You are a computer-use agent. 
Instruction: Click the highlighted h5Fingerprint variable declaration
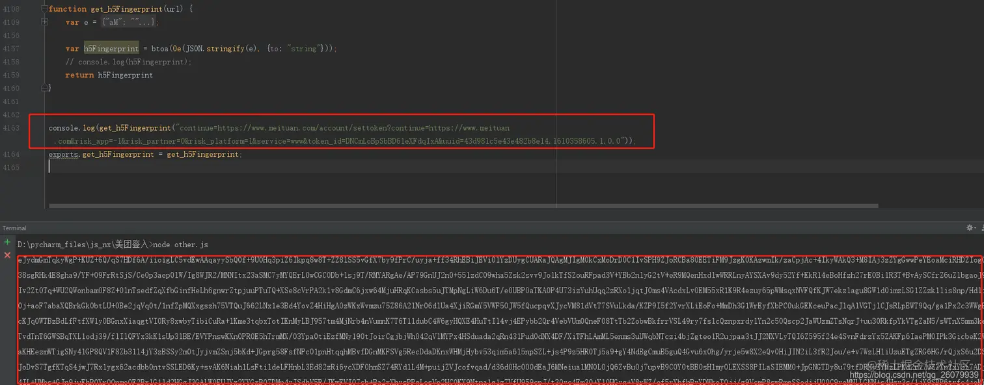[x=111, y=49]
